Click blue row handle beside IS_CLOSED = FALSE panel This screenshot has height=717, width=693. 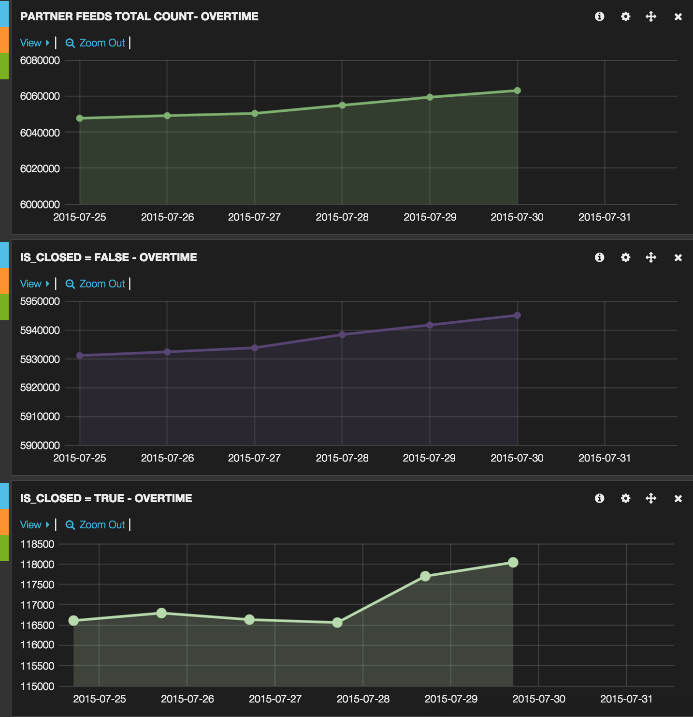click(x=4, y=255)
